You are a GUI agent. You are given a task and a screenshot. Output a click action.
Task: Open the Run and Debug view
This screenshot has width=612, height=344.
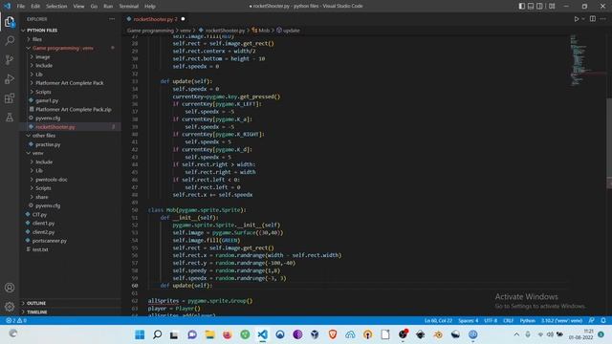click(10, 78)
